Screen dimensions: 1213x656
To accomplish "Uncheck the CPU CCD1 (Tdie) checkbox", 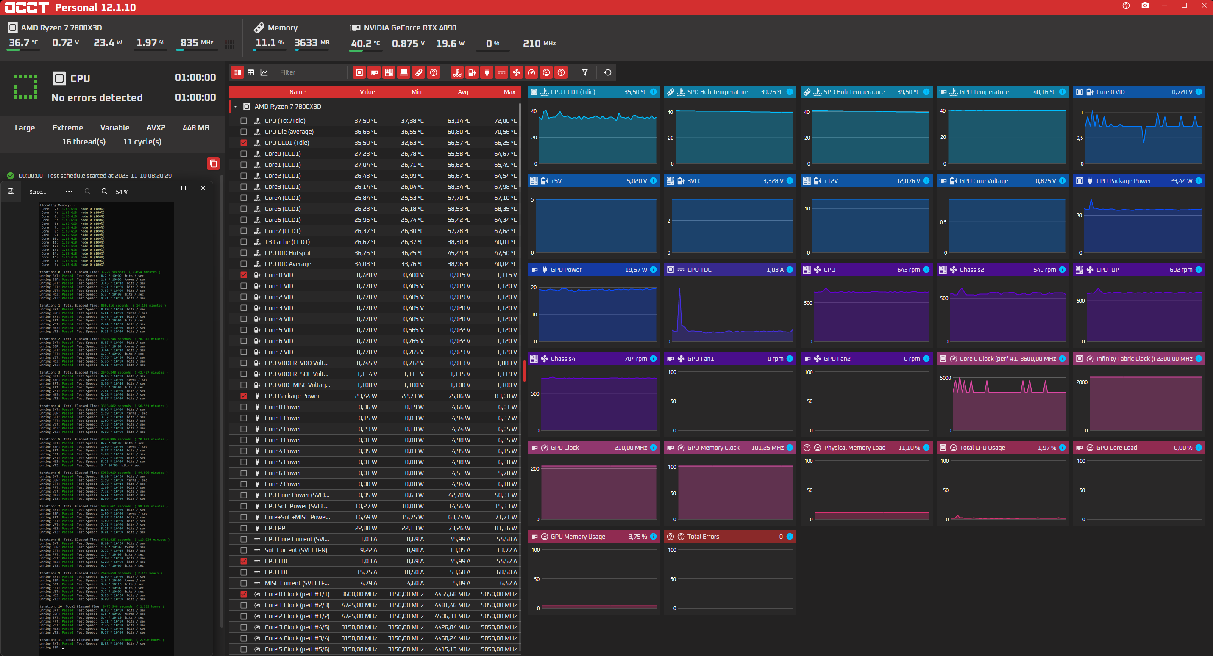I will (x=243, y=143).
